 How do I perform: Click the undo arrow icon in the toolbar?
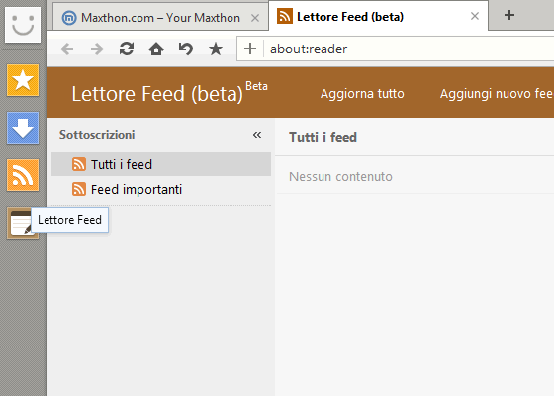pos(186,49)
